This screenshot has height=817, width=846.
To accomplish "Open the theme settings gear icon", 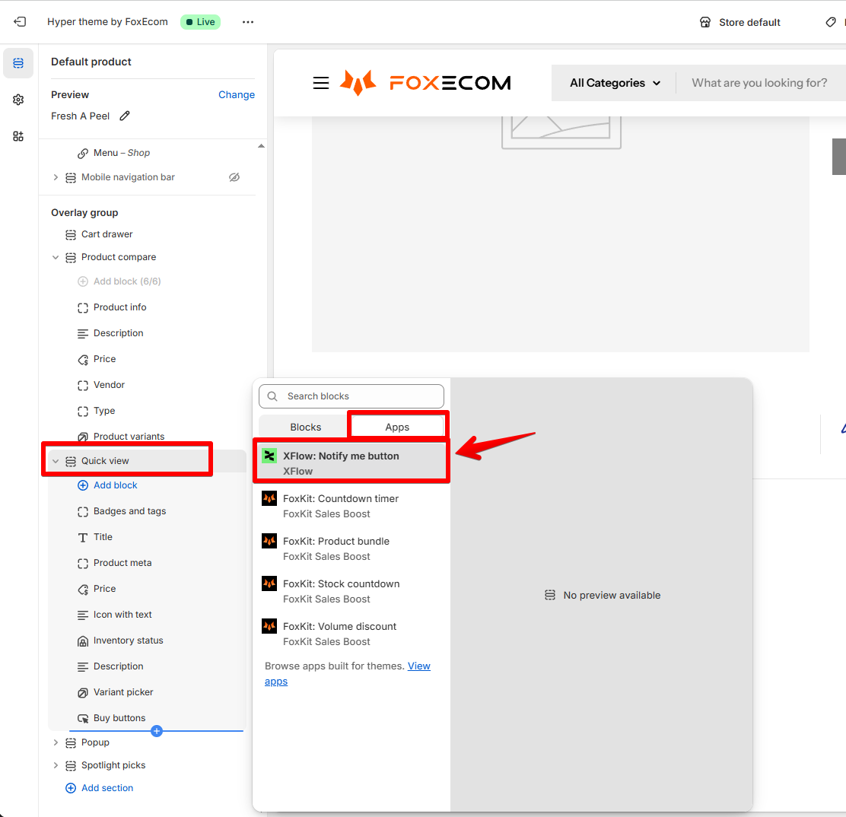I will 18,100.
